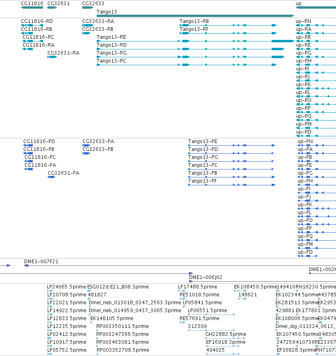Select BAC clone DME1-007F21
The image size is (336, 356).
(x=41, y=261)
